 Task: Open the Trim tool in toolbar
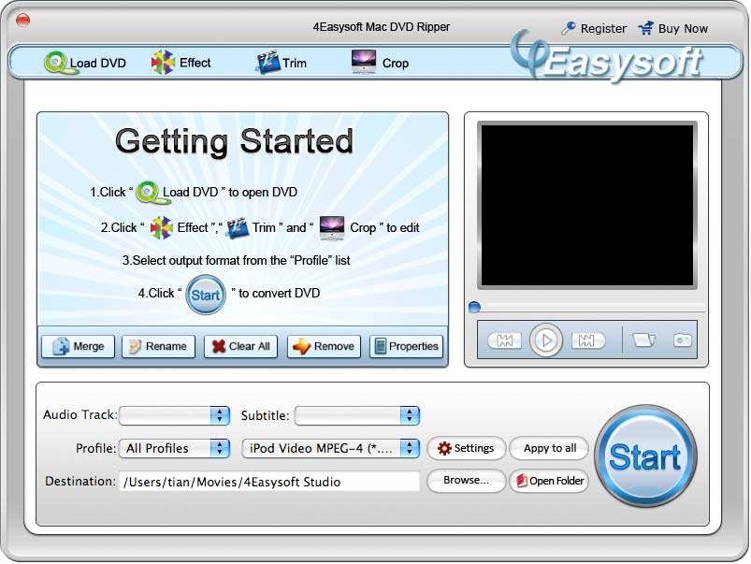point(282,63)
